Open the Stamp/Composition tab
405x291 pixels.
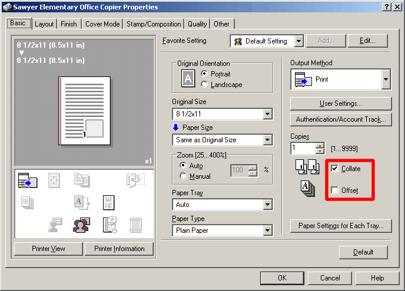click(154, 24)
